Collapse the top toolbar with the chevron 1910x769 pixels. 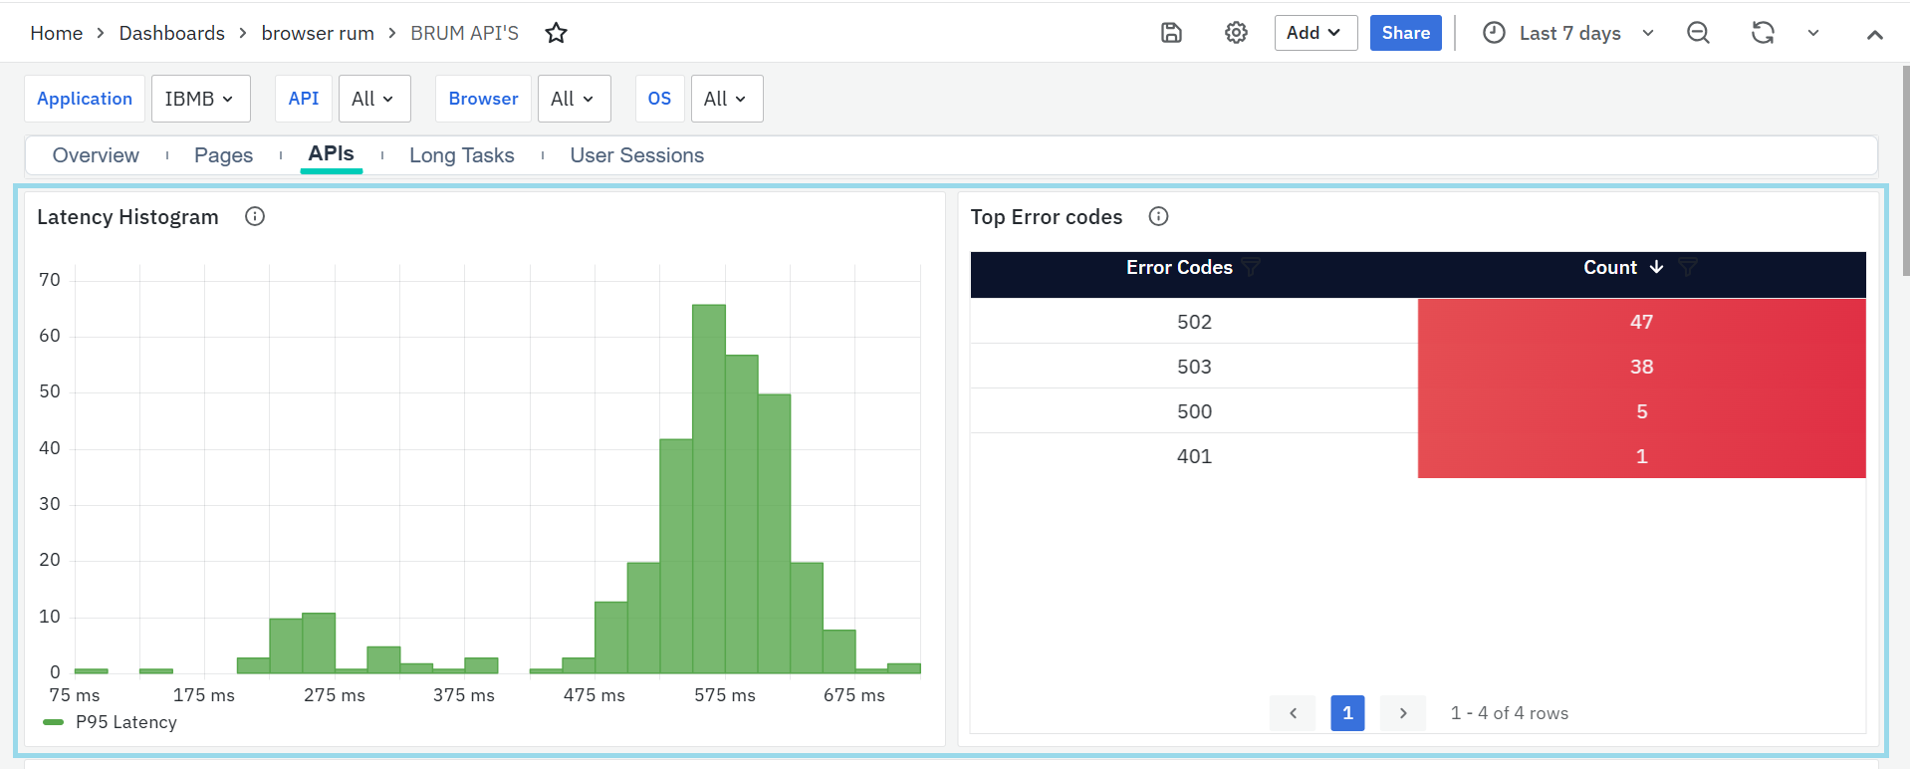(1874, 34)
